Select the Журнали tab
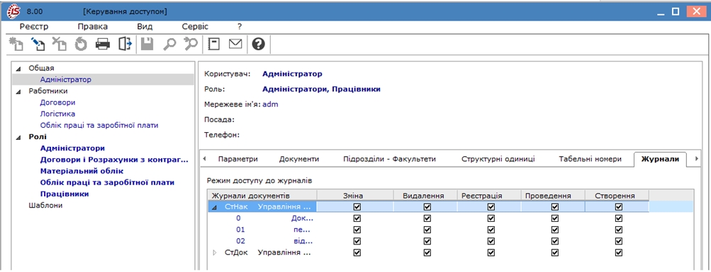711x272 pixels. [x=660, y=159]
